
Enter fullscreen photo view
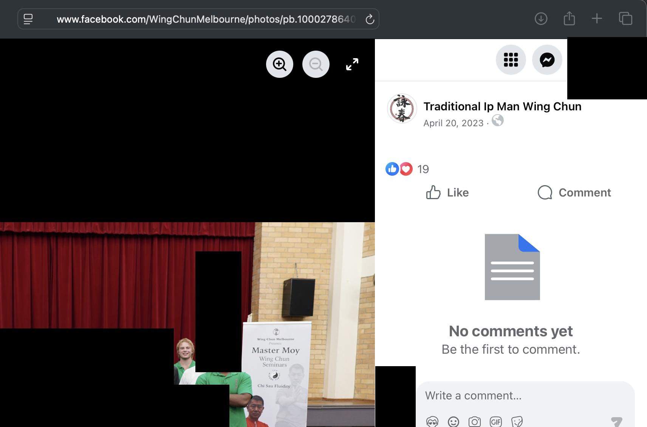tap(352, 64)
